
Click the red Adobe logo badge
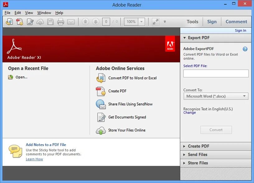pyautogui.click(x=170, y=44)
